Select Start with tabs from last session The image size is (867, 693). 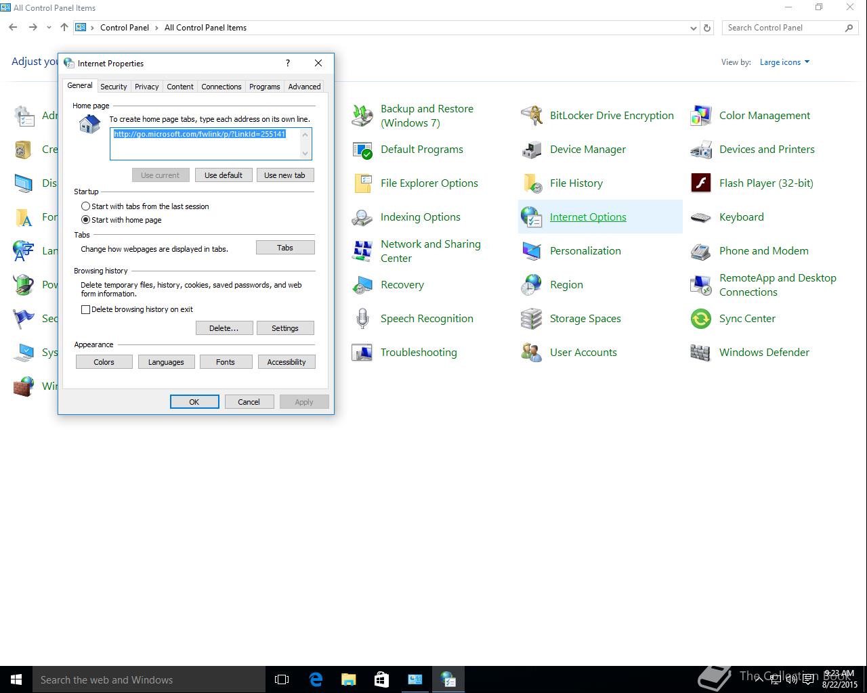click(x=85, y=206)
